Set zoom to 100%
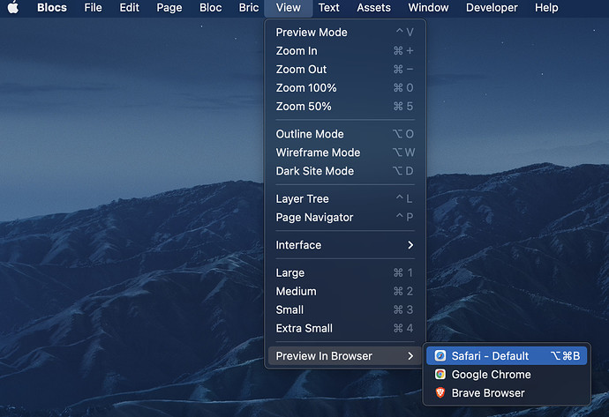 (345, 88)
